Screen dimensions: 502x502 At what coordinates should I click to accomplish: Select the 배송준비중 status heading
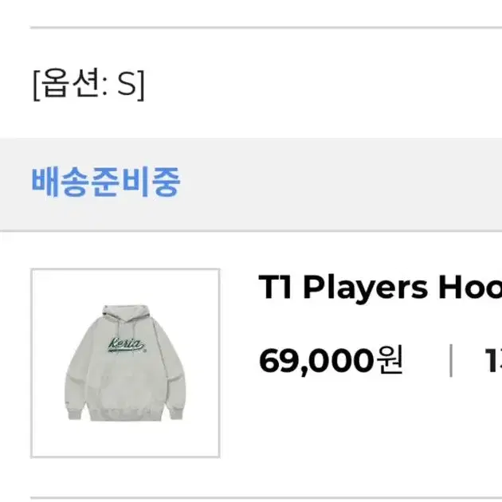coord(106,182)
